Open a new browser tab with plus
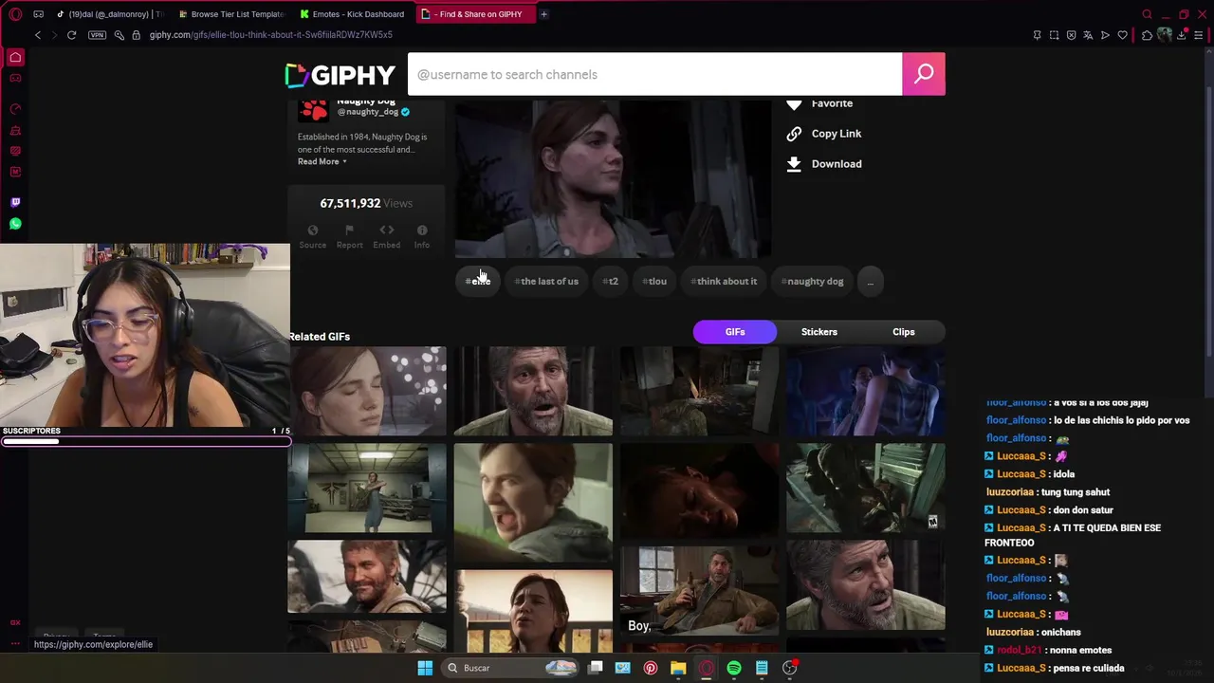The width and height of the screenshot is (1214, 683). [x=543, y=14]
